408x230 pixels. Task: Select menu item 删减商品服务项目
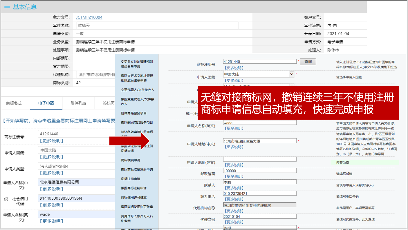tap(134, 113)
